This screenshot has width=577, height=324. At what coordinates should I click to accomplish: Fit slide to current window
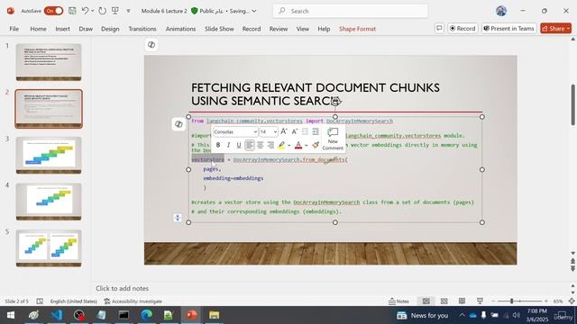(x=572, y=301)
